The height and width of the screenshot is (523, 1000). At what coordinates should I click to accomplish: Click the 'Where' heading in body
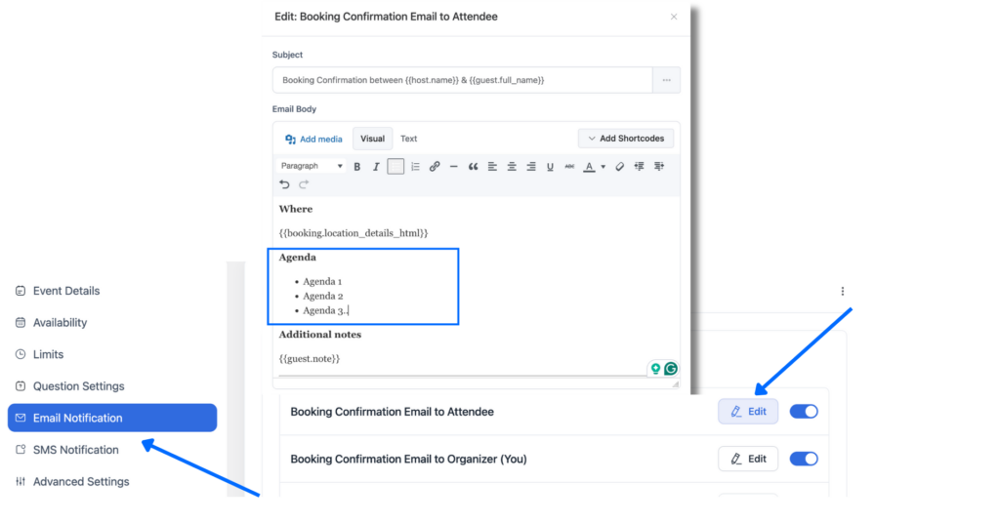coord(295,209)
